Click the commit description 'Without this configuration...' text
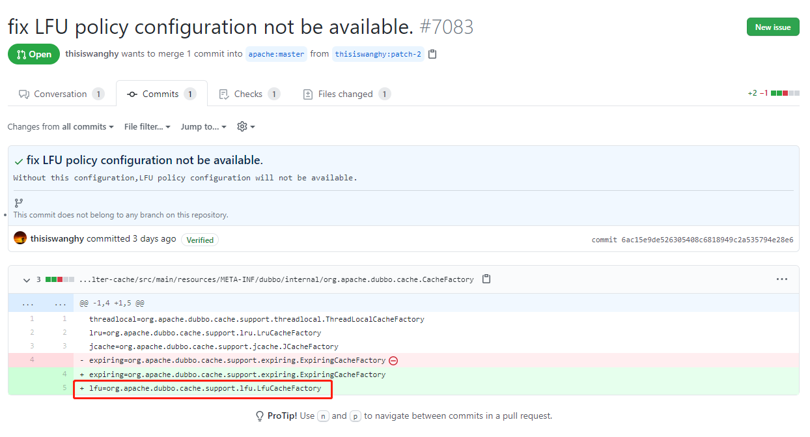Viewport: 810px width, 437px height. pos(186,178)
